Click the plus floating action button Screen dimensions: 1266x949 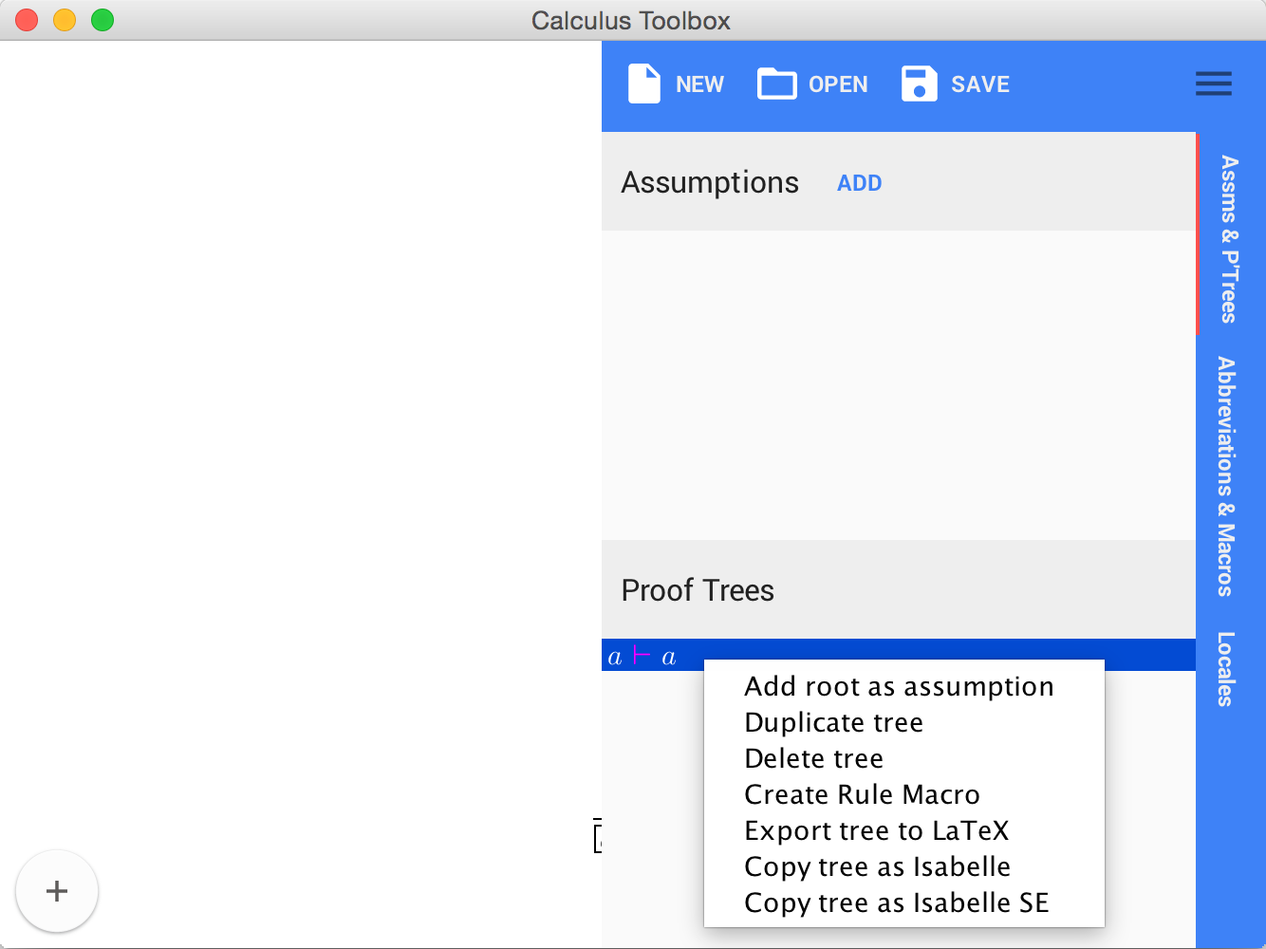tap(57, 891)
